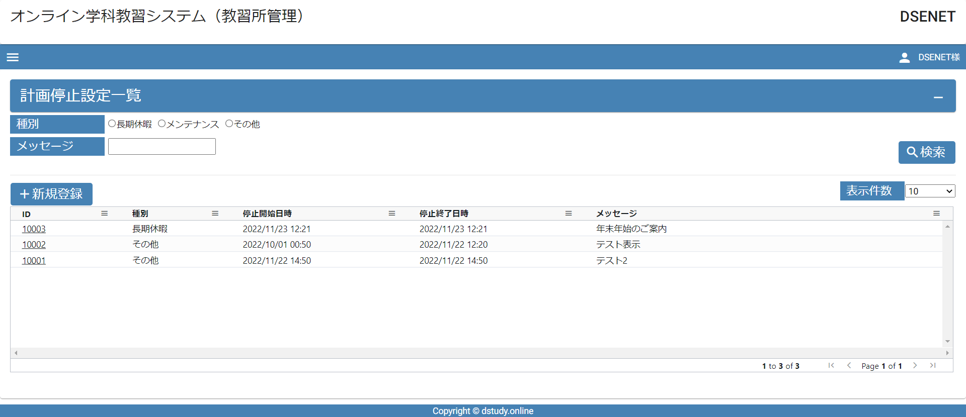Open the 表示件数 dropdown
The image size is (966, 417).
click(930, 191)
